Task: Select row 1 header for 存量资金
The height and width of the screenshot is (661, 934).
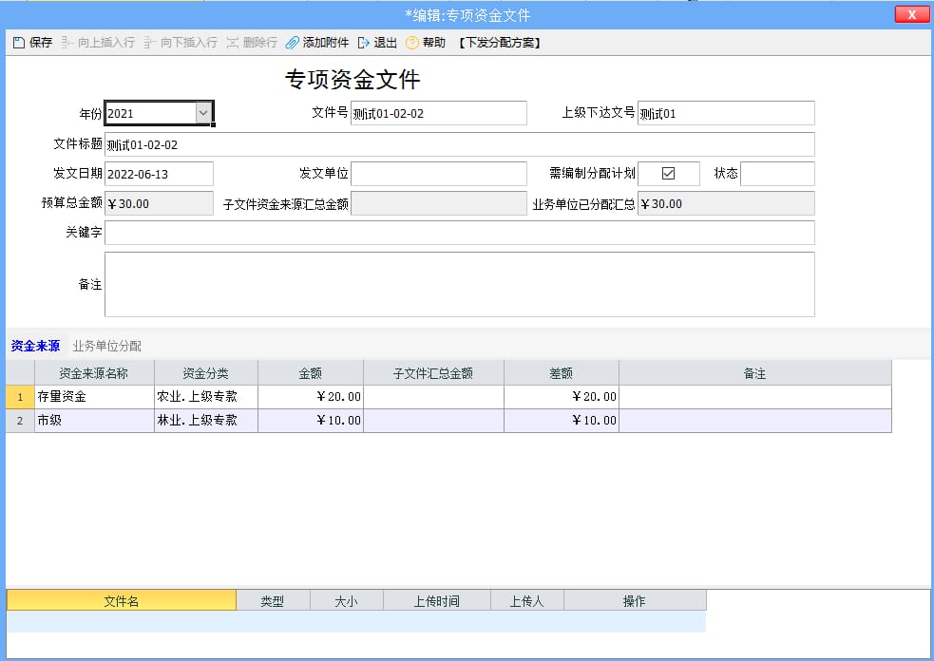Action: (x=20, y=397)
